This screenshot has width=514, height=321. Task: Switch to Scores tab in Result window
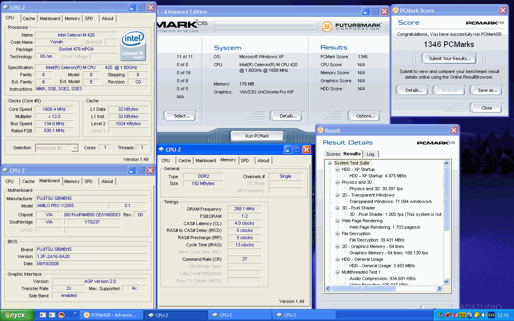pyautogui.click(x=333, y=154)
